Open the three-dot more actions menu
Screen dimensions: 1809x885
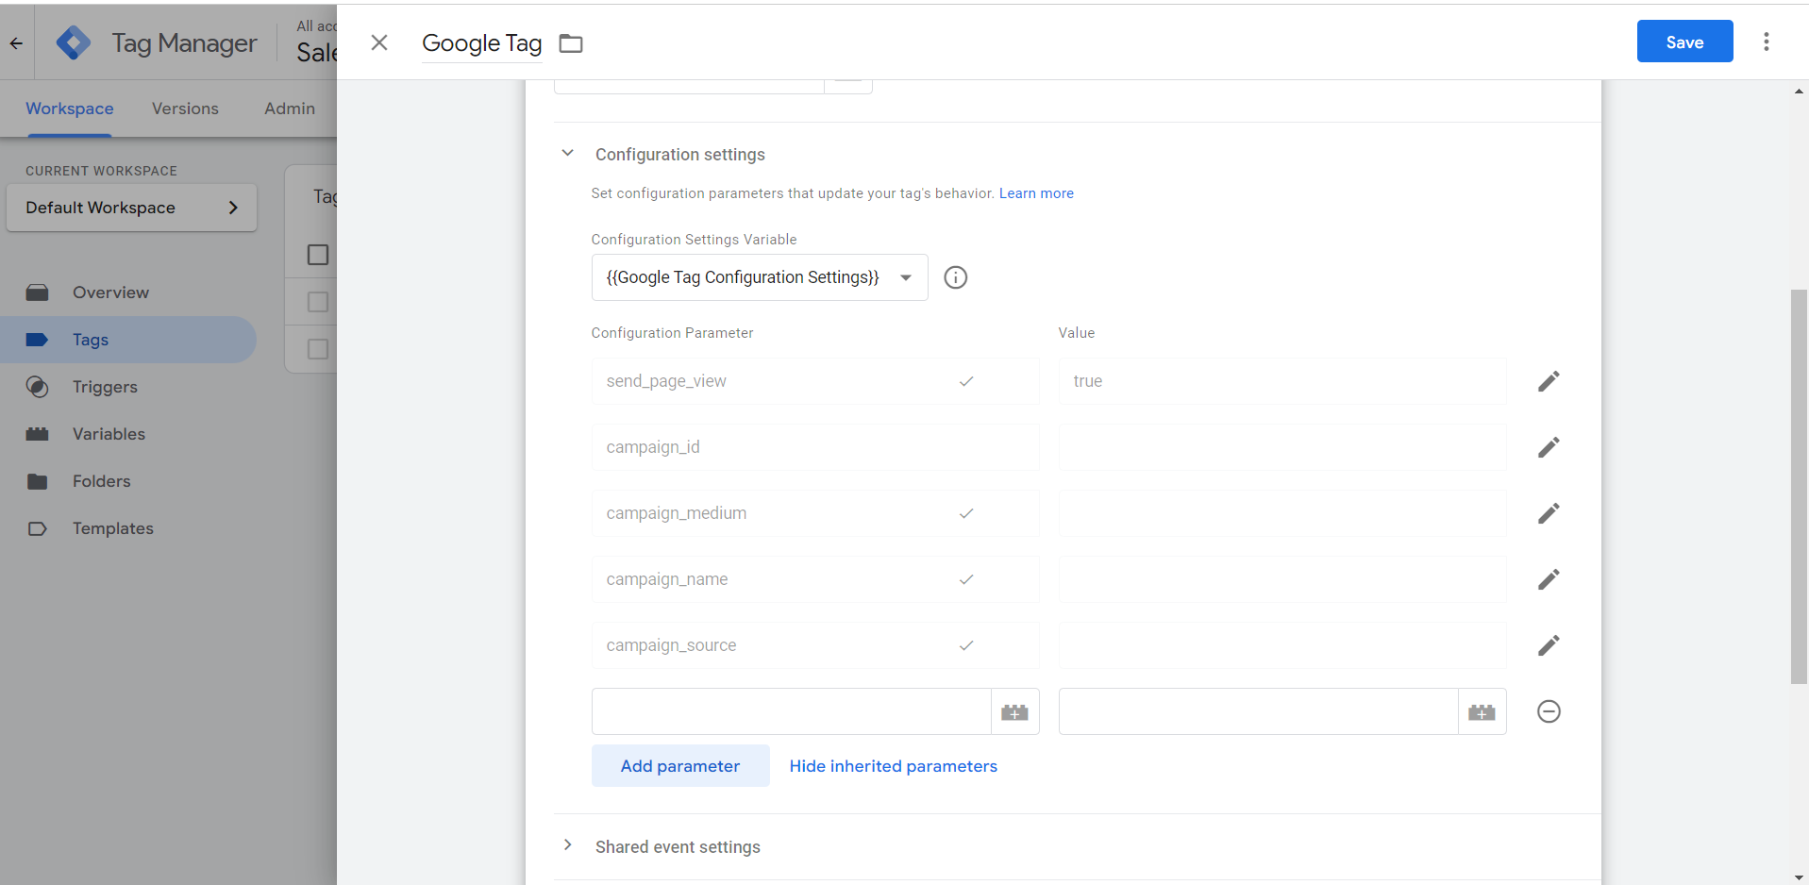(x=1767, y=42)
